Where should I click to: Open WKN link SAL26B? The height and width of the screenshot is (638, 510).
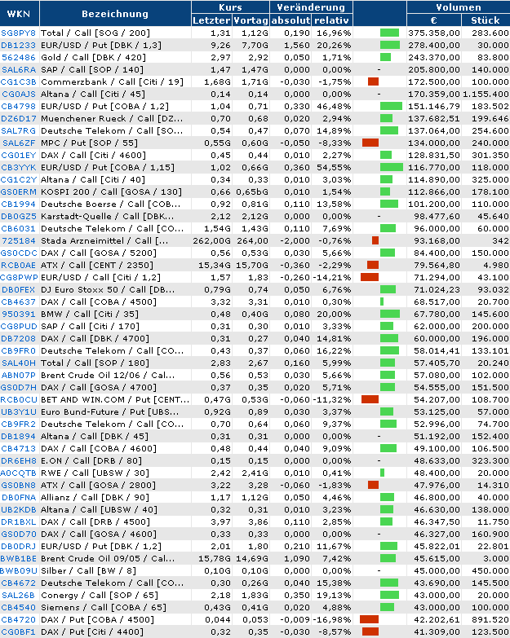[x=18, y=595]
